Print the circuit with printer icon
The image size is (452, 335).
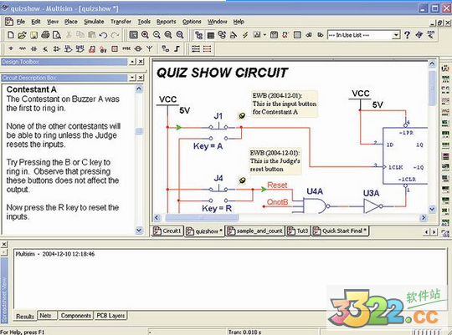point(45,35)
